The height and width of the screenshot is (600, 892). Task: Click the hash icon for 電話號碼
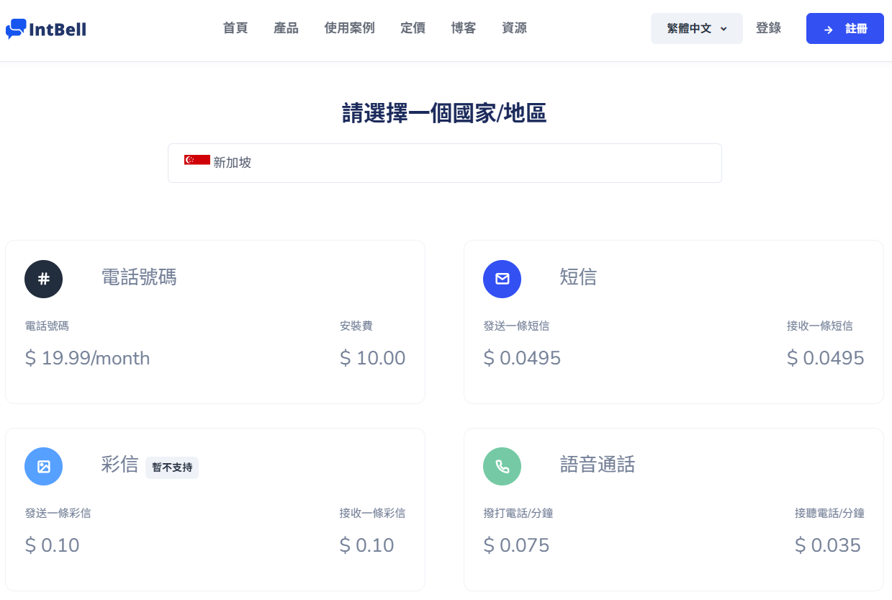click(x=43, y=279)
